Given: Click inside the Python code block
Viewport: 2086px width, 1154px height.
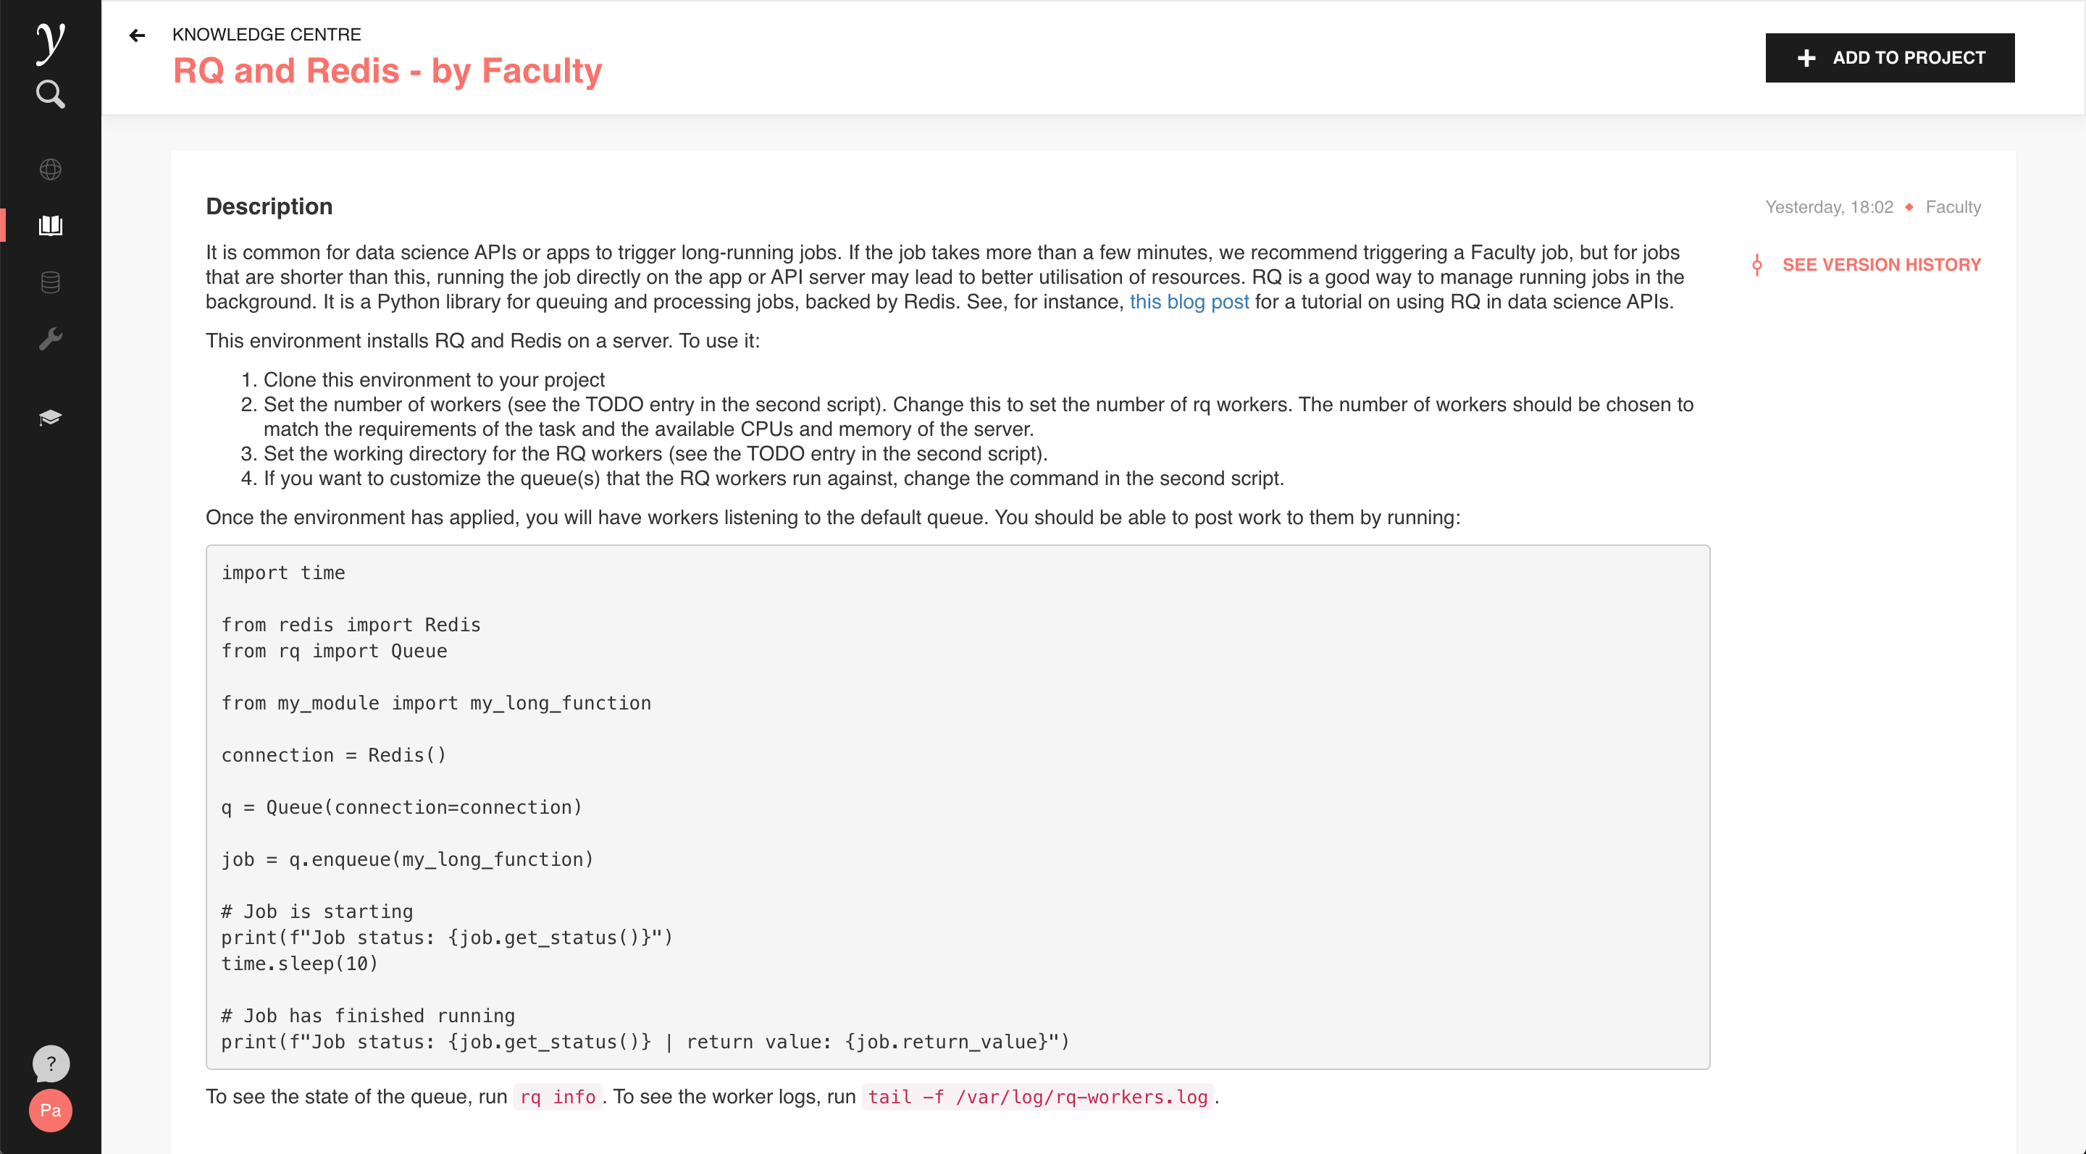Looking at the screenshot, I should [x=957, y=806].
